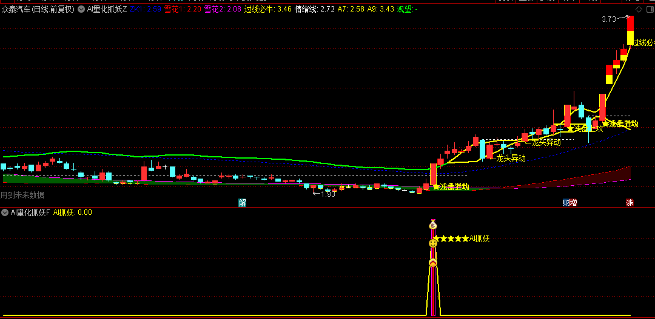Click the 雪花1: 2.20 legend value
Image resolution: width=655 pixels, height=319 pixels.
tap(182, 9)
